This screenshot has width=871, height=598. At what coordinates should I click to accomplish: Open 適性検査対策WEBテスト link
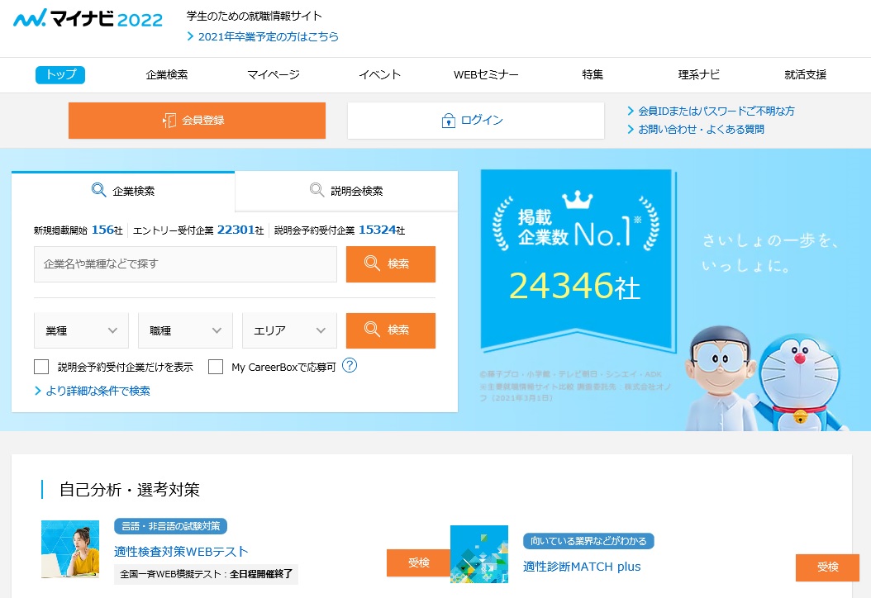click(181, 552)
